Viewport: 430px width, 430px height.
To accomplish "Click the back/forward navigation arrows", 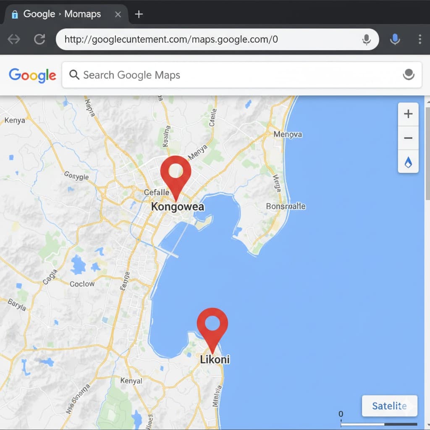I will [14, 39].
